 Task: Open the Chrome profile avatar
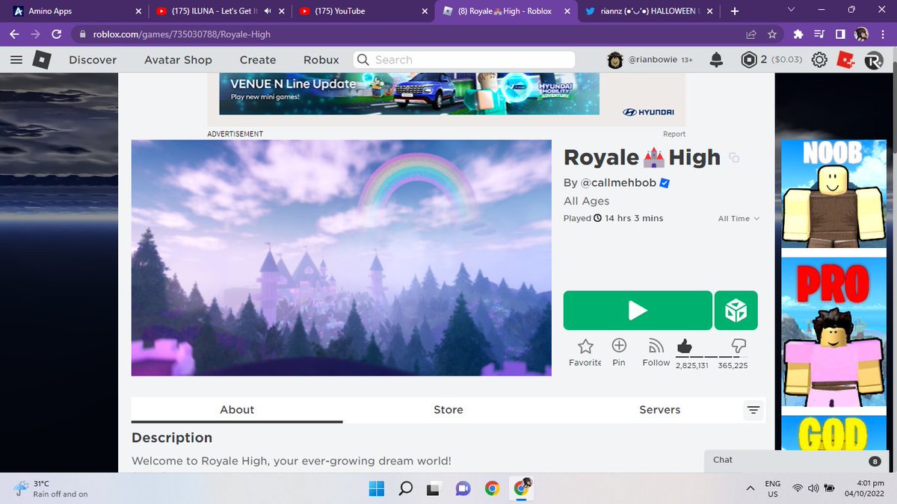click(861, 34)
